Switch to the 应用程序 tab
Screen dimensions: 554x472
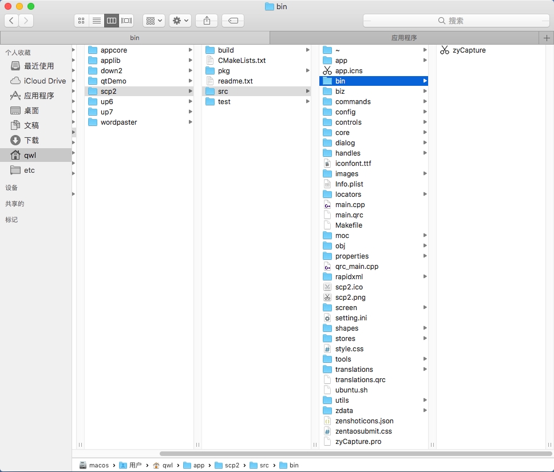tap(404, 38)
